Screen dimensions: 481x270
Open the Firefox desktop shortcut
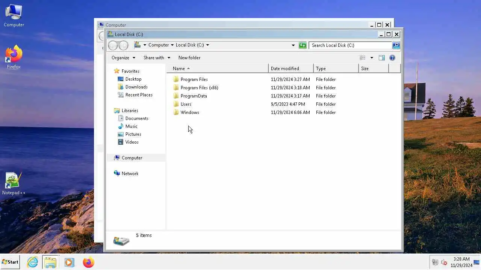tap(14, 57)
